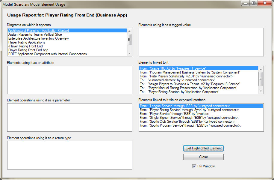The width and height of the screenshot is (274, 180).
Task: Click the Close button below Get Highlighted Element
Action: pos(203,157)
